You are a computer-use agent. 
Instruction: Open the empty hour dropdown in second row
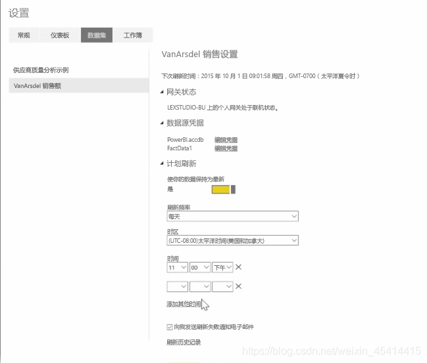click(x=177, y=286)
